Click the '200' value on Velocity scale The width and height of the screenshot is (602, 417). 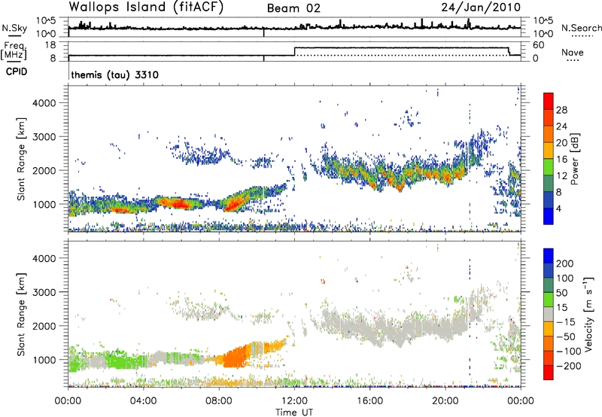(565, 263)
